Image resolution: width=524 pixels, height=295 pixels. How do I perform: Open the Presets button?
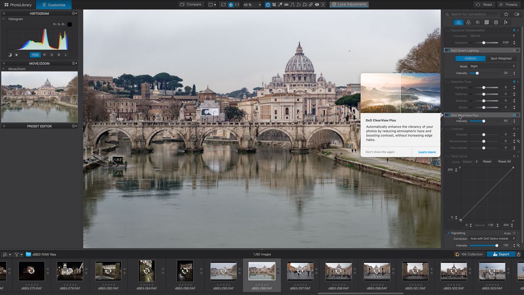[508, 4]
